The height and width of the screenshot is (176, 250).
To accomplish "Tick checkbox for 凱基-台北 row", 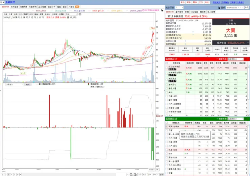I will pyautogui.click(x=167, y=150).
